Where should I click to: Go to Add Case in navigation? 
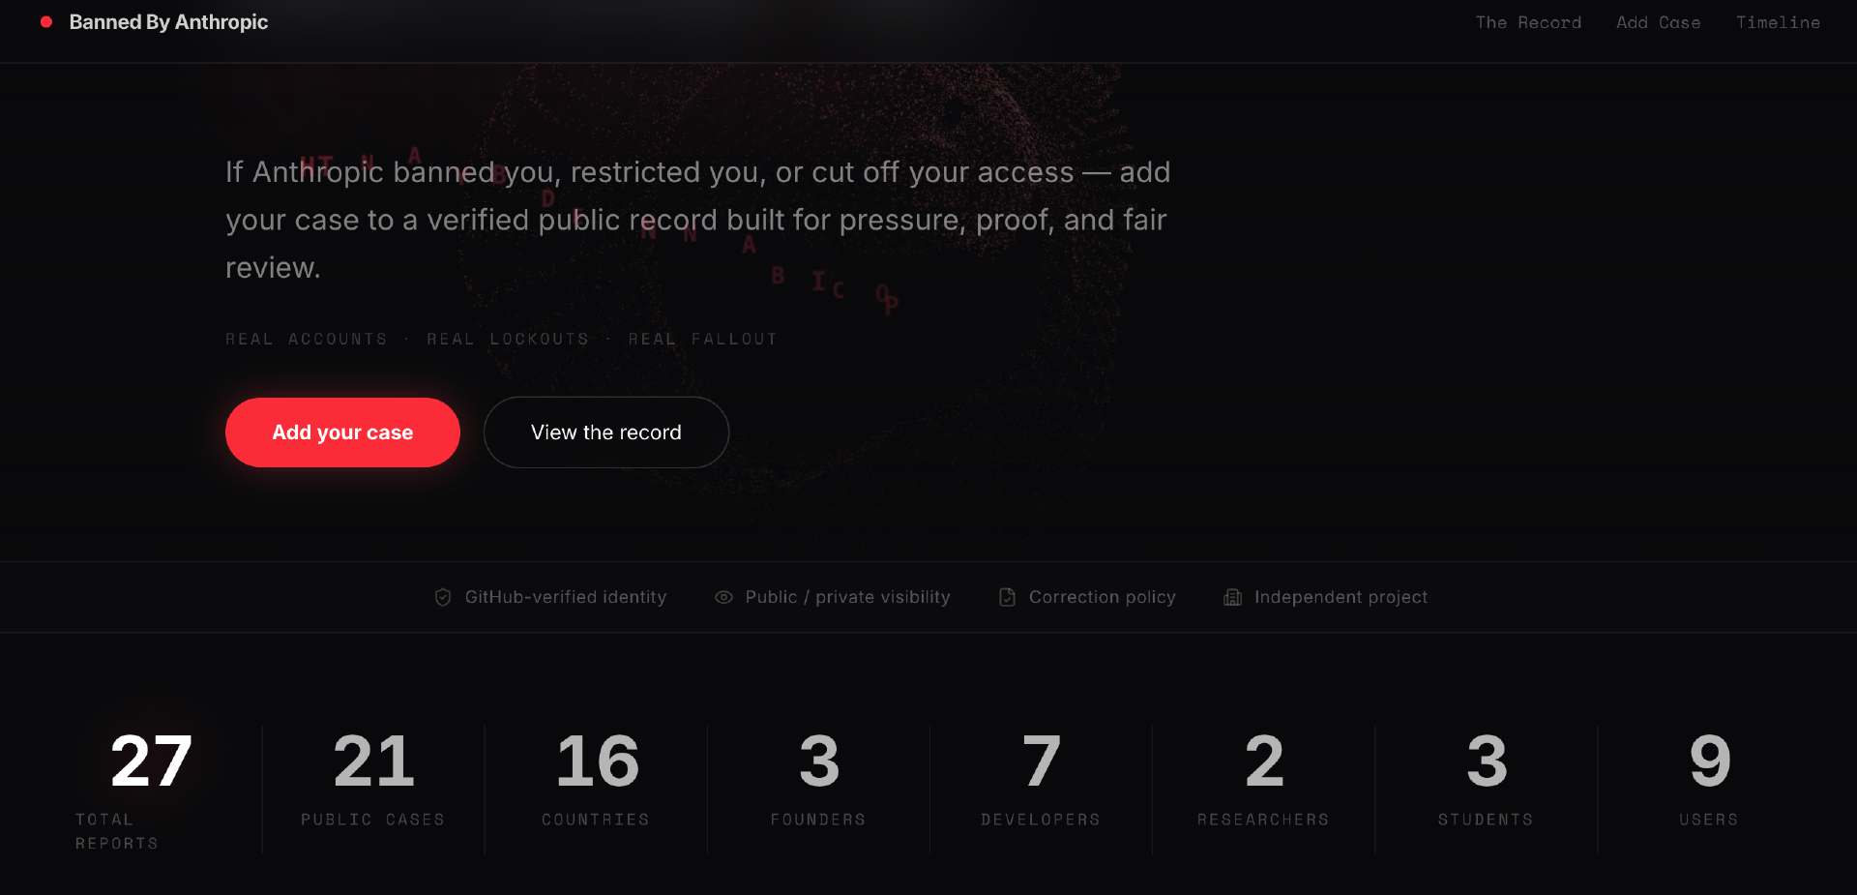pyautogui.click(x=1658, y=22)
